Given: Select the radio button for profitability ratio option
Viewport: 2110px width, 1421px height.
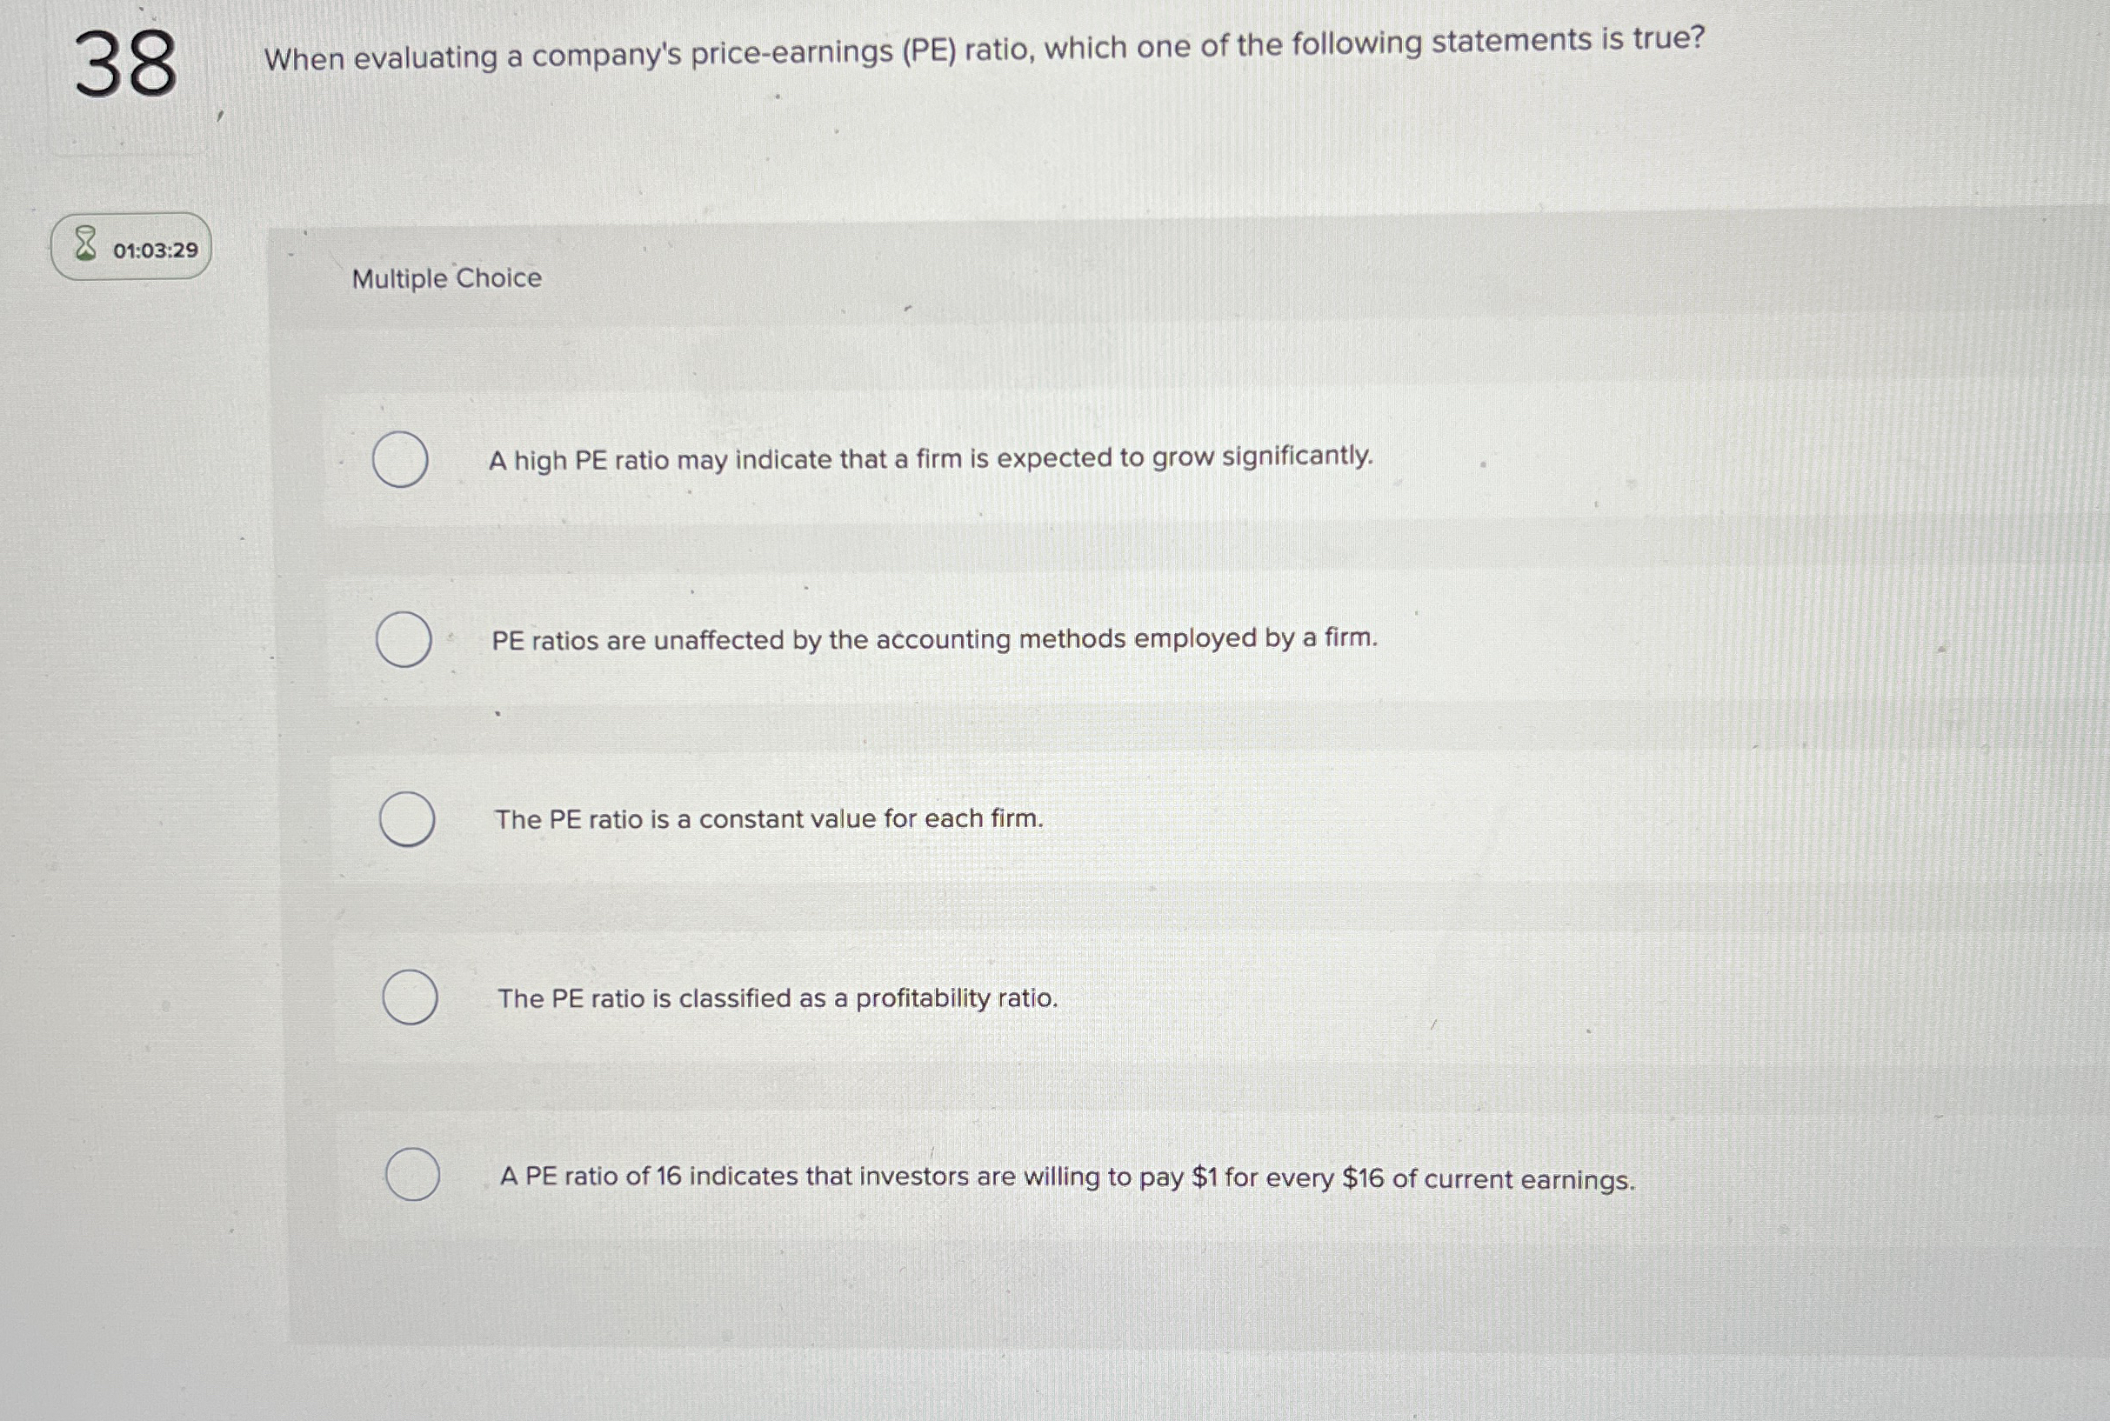Looking at the screenshot, I should 410,998.
